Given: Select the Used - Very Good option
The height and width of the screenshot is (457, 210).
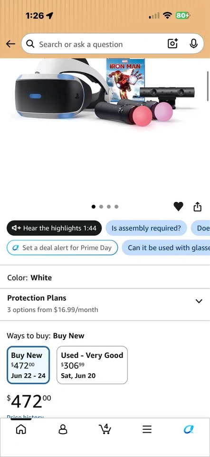Looking at the screenshot, I should point(92,365).
